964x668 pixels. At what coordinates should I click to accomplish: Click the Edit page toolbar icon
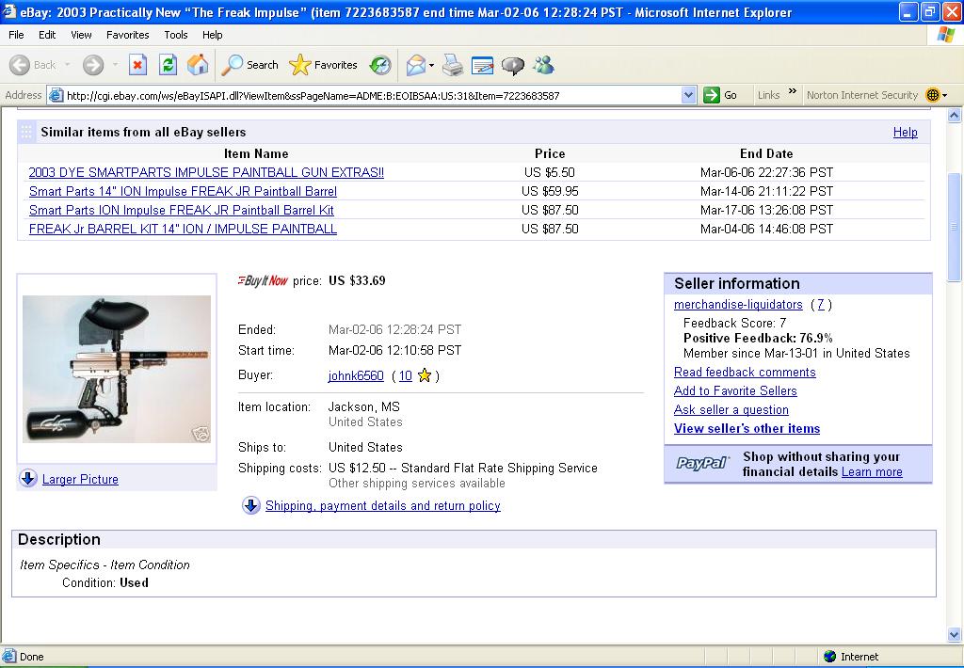(483, 65)
